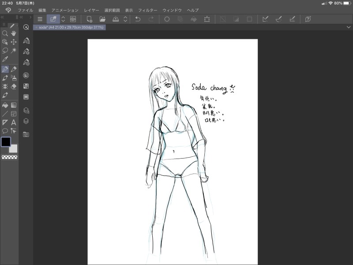Open the Layer palette

pyautogui.click(x=26, y=121)
